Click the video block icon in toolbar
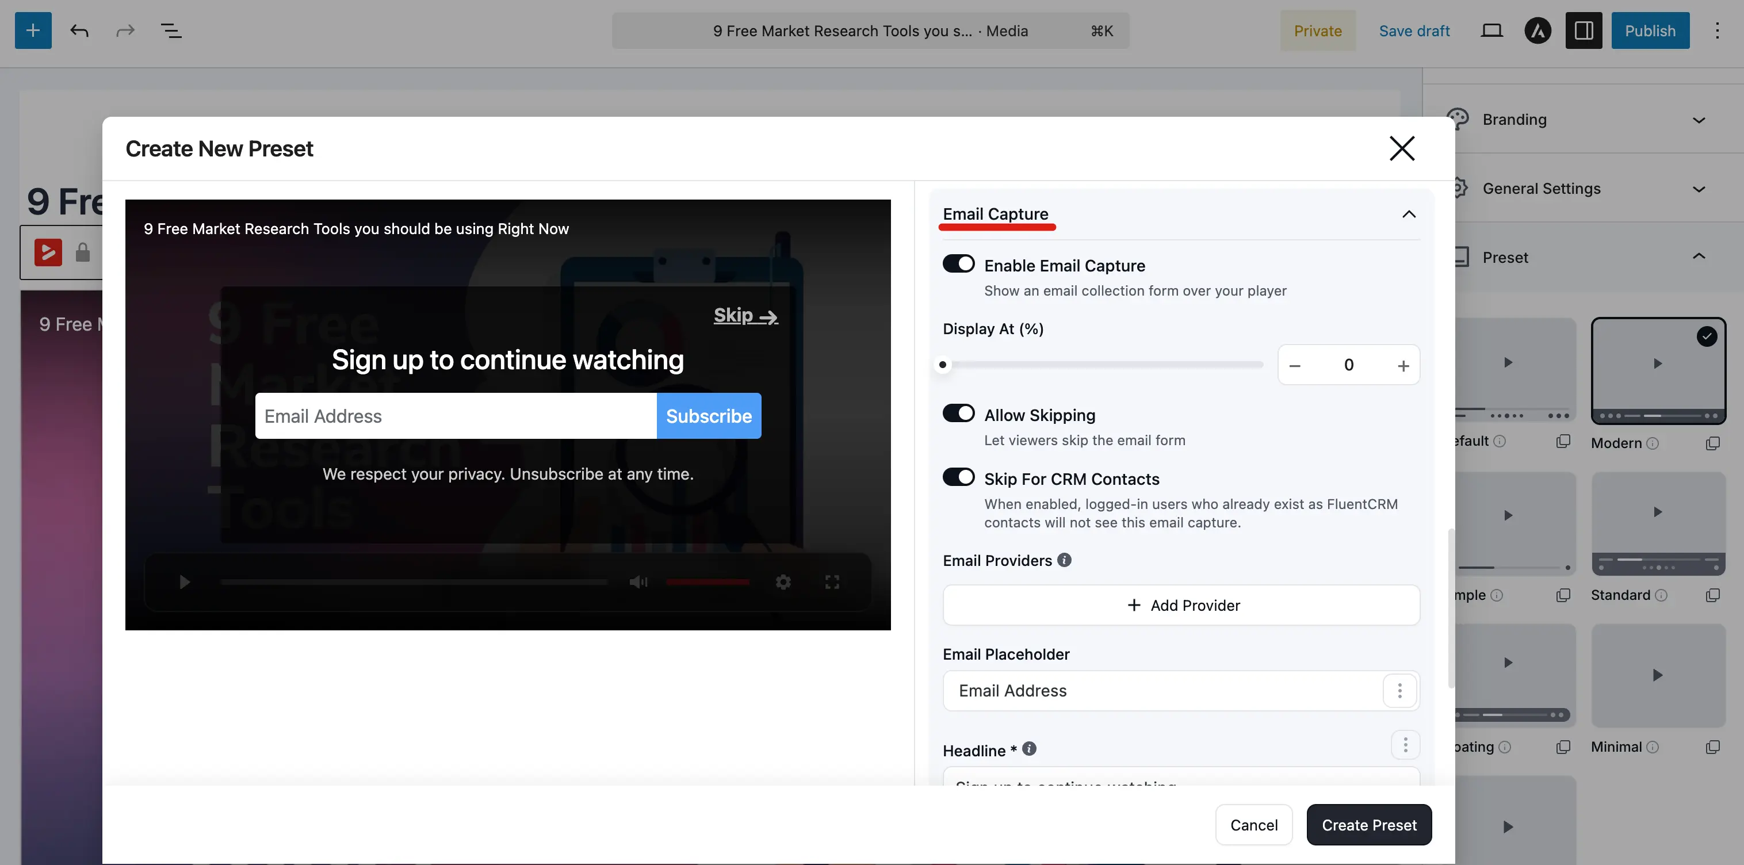Image resolution: width=1744 pixels, height=865 pixels. pyautogui.click(x=48, y=252)
